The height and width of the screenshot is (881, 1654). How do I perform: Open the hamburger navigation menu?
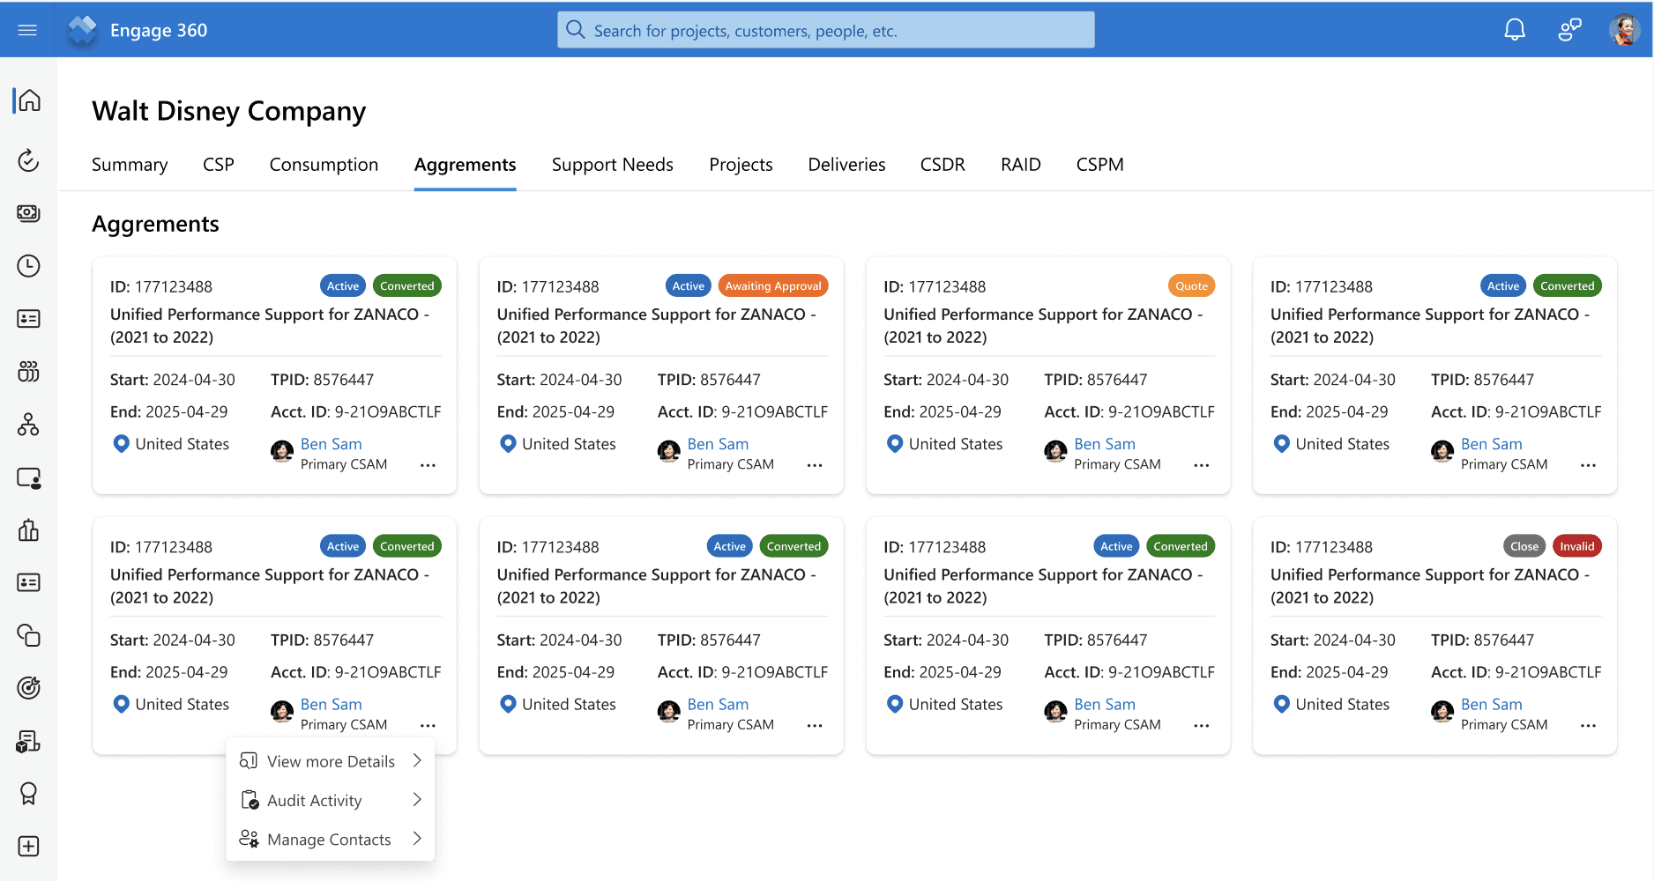click(x=27, y=30)
